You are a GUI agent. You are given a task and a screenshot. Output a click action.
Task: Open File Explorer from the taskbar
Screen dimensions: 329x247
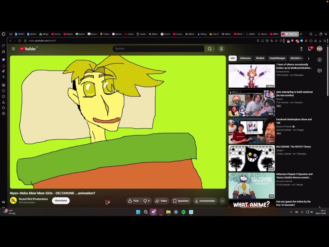[x=168, y=212]
